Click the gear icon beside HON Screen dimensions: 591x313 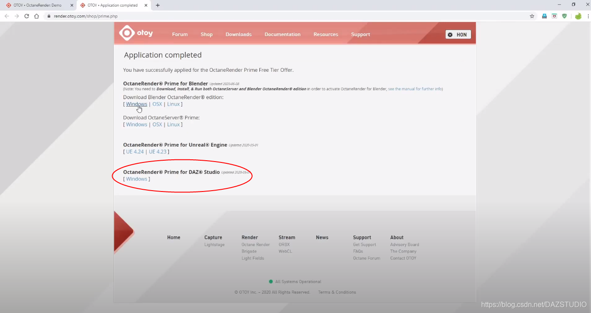[450, 35]
